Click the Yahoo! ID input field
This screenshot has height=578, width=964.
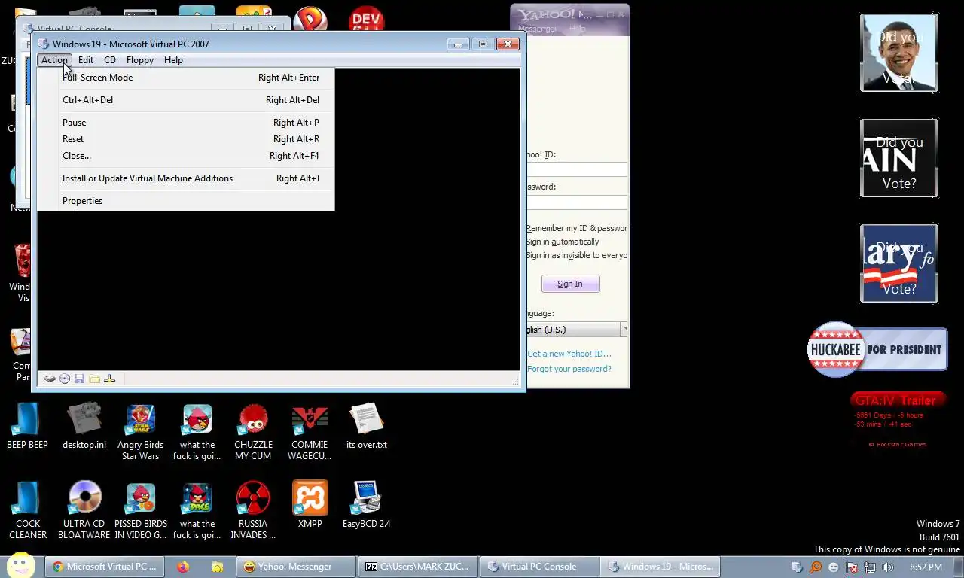577,169
